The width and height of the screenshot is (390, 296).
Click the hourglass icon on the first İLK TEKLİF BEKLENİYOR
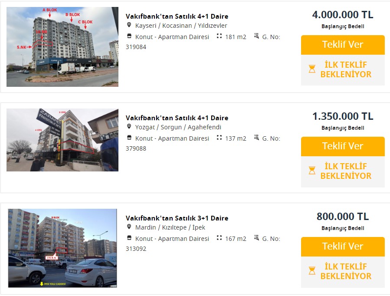click(x=311, y=69)
